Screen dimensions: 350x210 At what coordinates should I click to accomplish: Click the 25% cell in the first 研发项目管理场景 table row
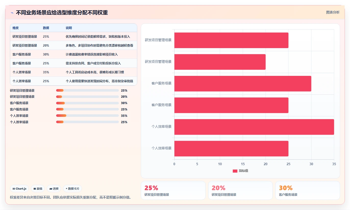46,37
